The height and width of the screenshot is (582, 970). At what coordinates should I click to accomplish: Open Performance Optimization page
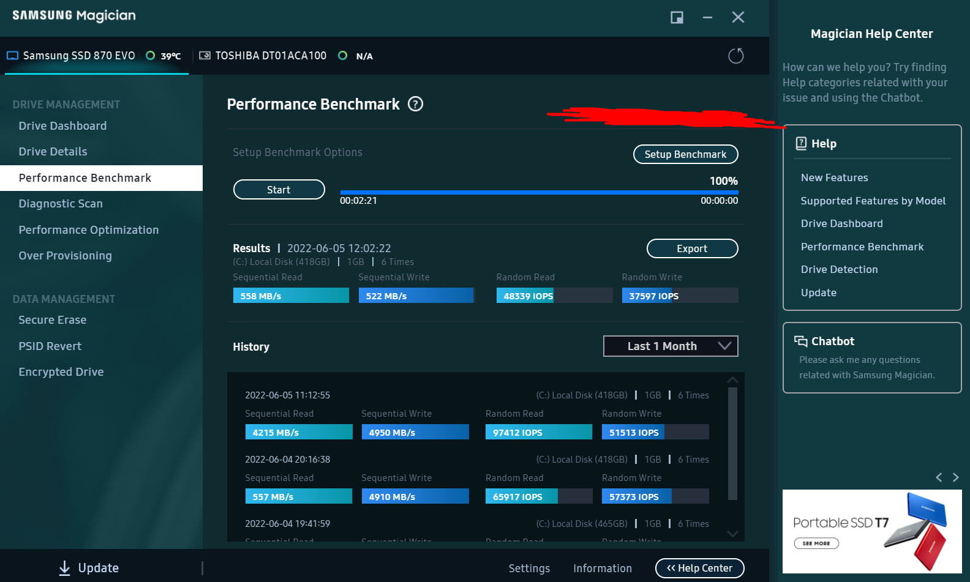(x=89, y=230)
